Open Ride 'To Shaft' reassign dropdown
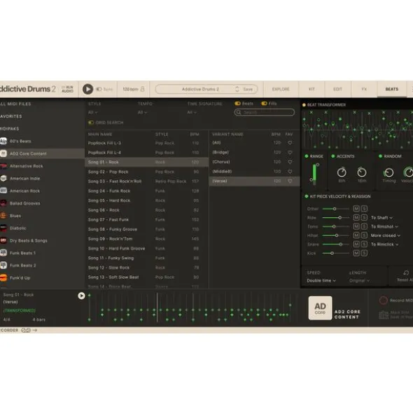Image resolution: width=413 pixels, height=414 pixels. pos(382,218)
